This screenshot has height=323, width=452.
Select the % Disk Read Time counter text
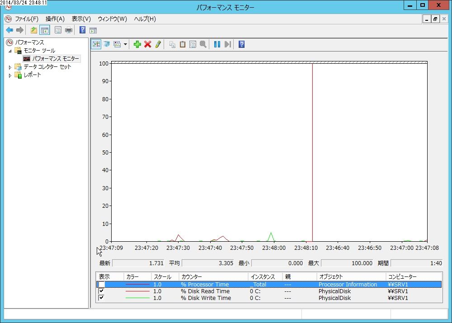(205, 291)
